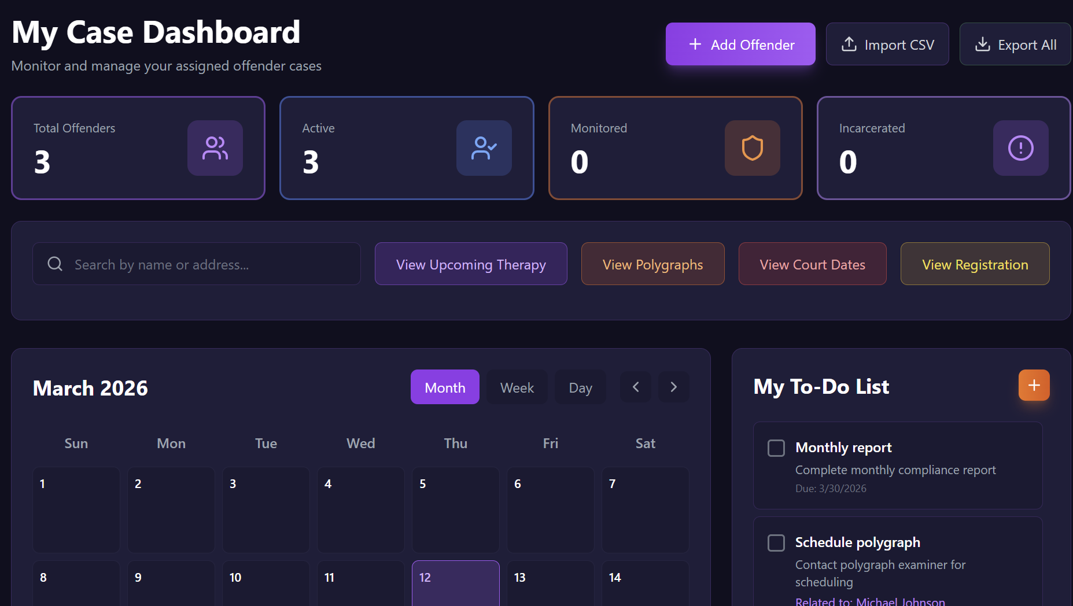Click the Add Offender button
This screenshot has height=606, width=1073.
[740, 44]
